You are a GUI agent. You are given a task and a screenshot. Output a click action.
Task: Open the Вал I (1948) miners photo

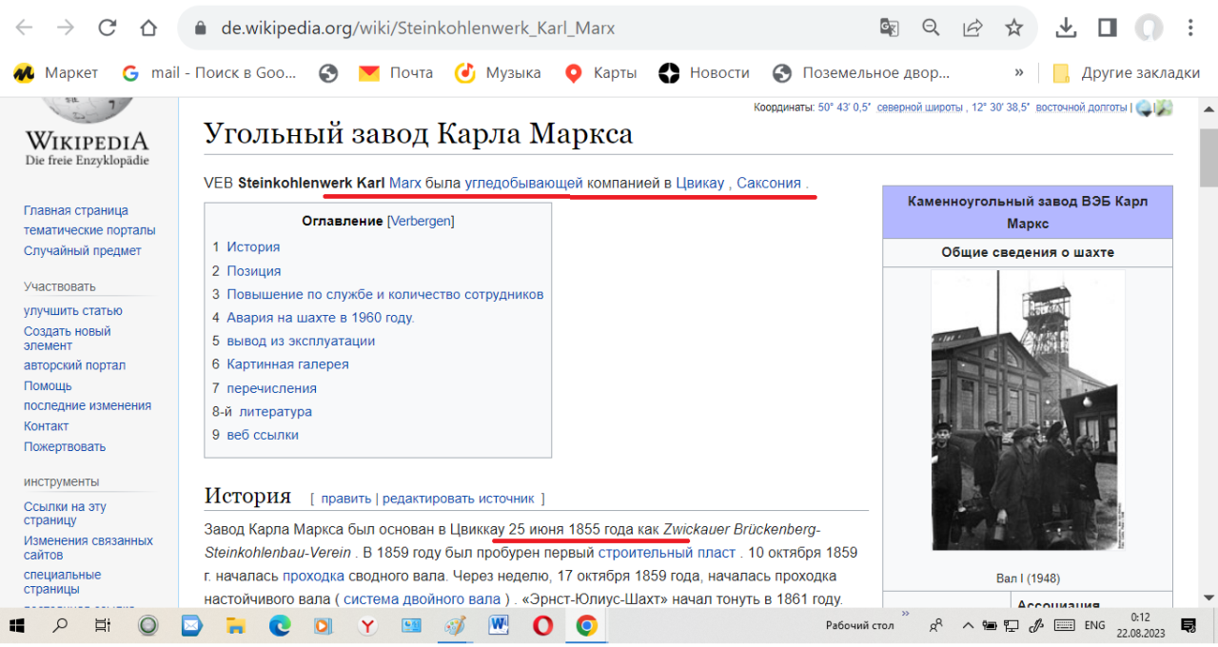click(x=1028, y=410)
